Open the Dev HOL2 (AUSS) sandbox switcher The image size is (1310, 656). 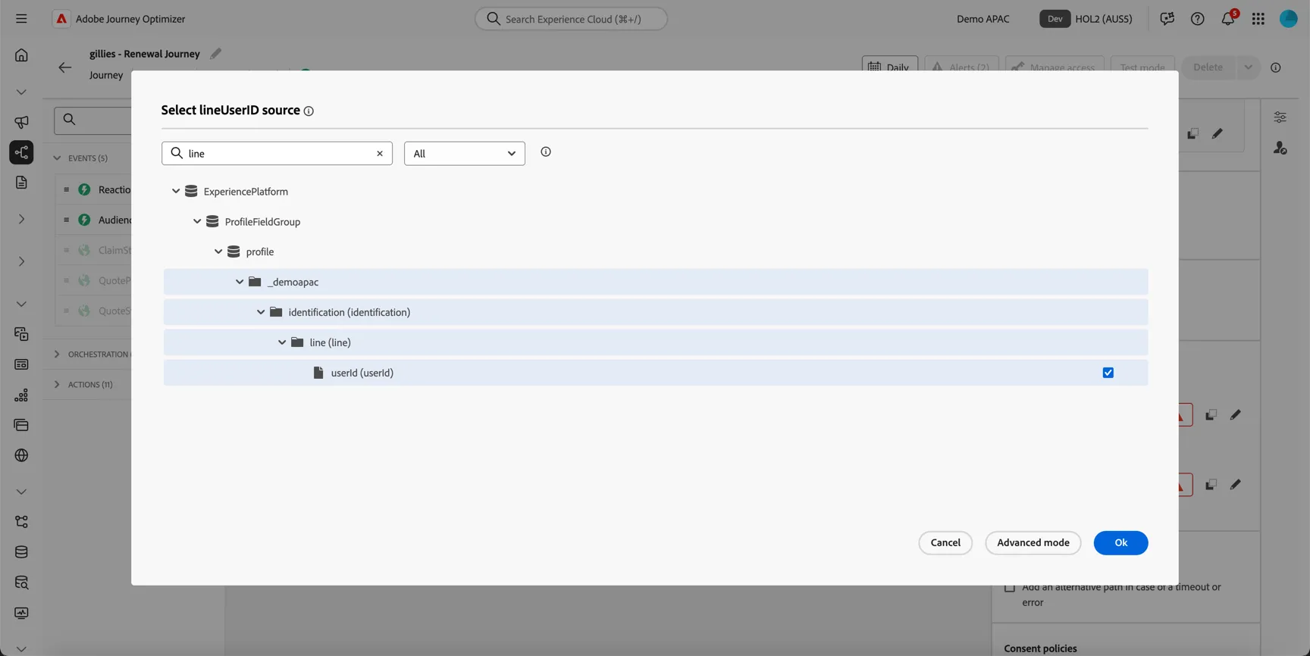tap(1086, 19)
